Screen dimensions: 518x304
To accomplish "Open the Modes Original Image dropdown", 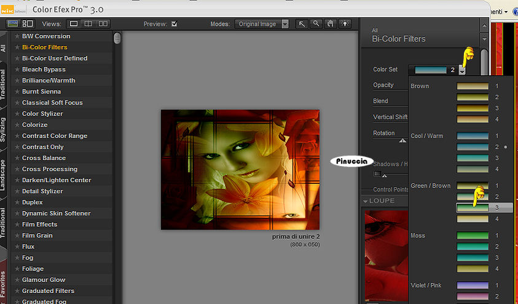I will point(262,24).
